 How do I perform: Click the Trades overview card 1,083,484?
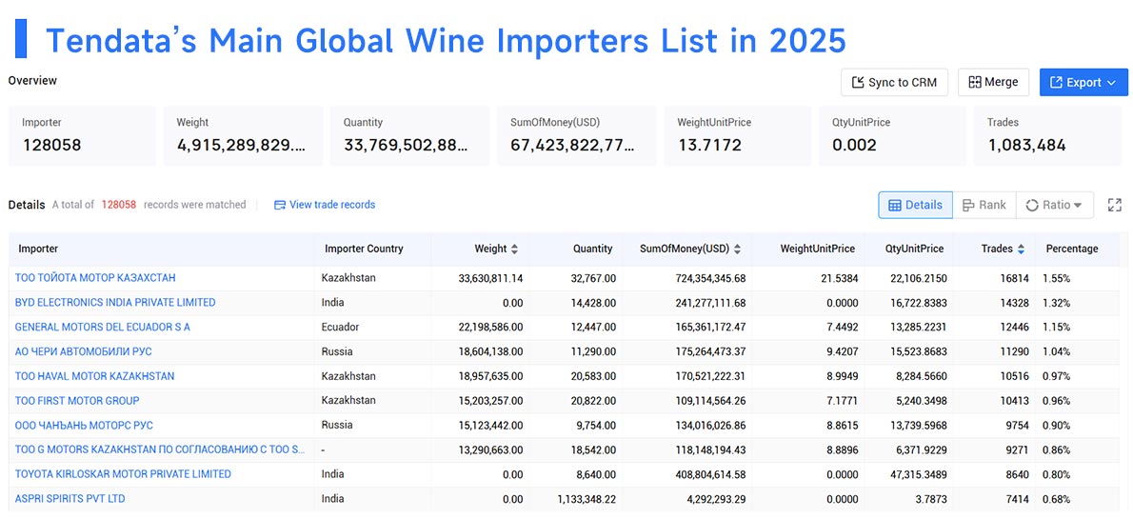pyautogui.click(x=1047, y=136)
